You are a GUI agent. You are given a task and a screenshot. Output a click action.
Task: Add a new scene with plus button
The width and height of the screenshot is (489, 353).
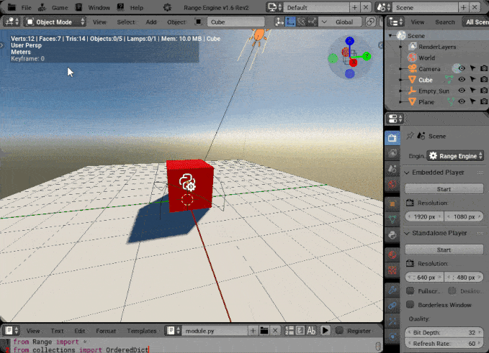470,7
